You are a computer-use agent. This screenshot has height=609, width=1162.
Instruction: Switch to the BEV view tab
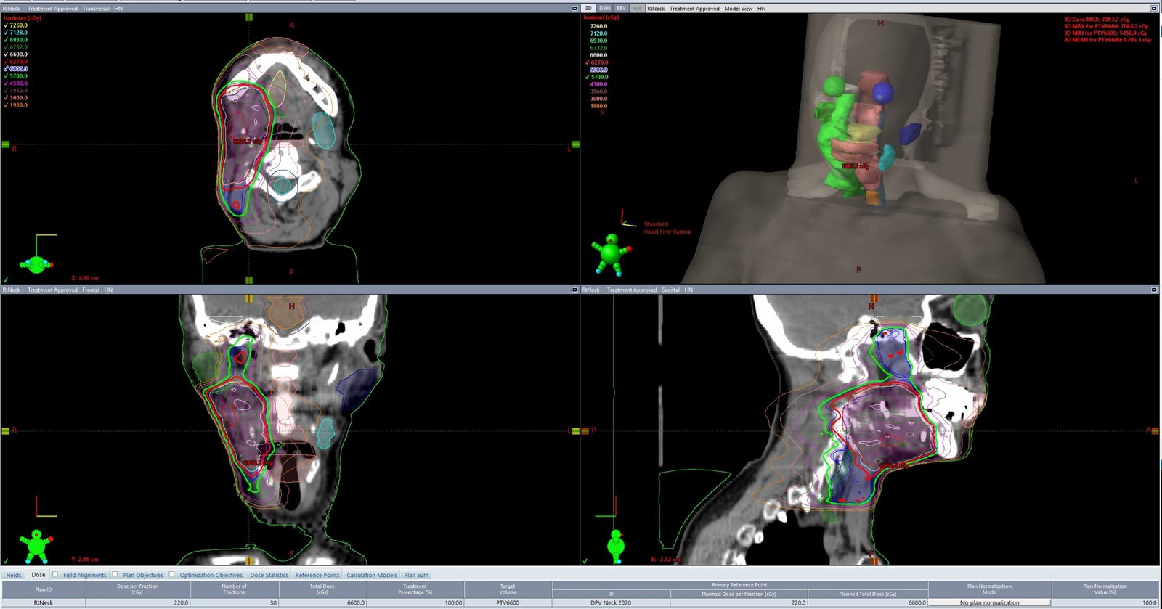(621, 9)
